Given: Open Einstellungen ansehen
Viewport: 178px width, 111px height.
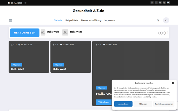Looking at the screenshot, I should pyautogui.click(x=164, y=104).
